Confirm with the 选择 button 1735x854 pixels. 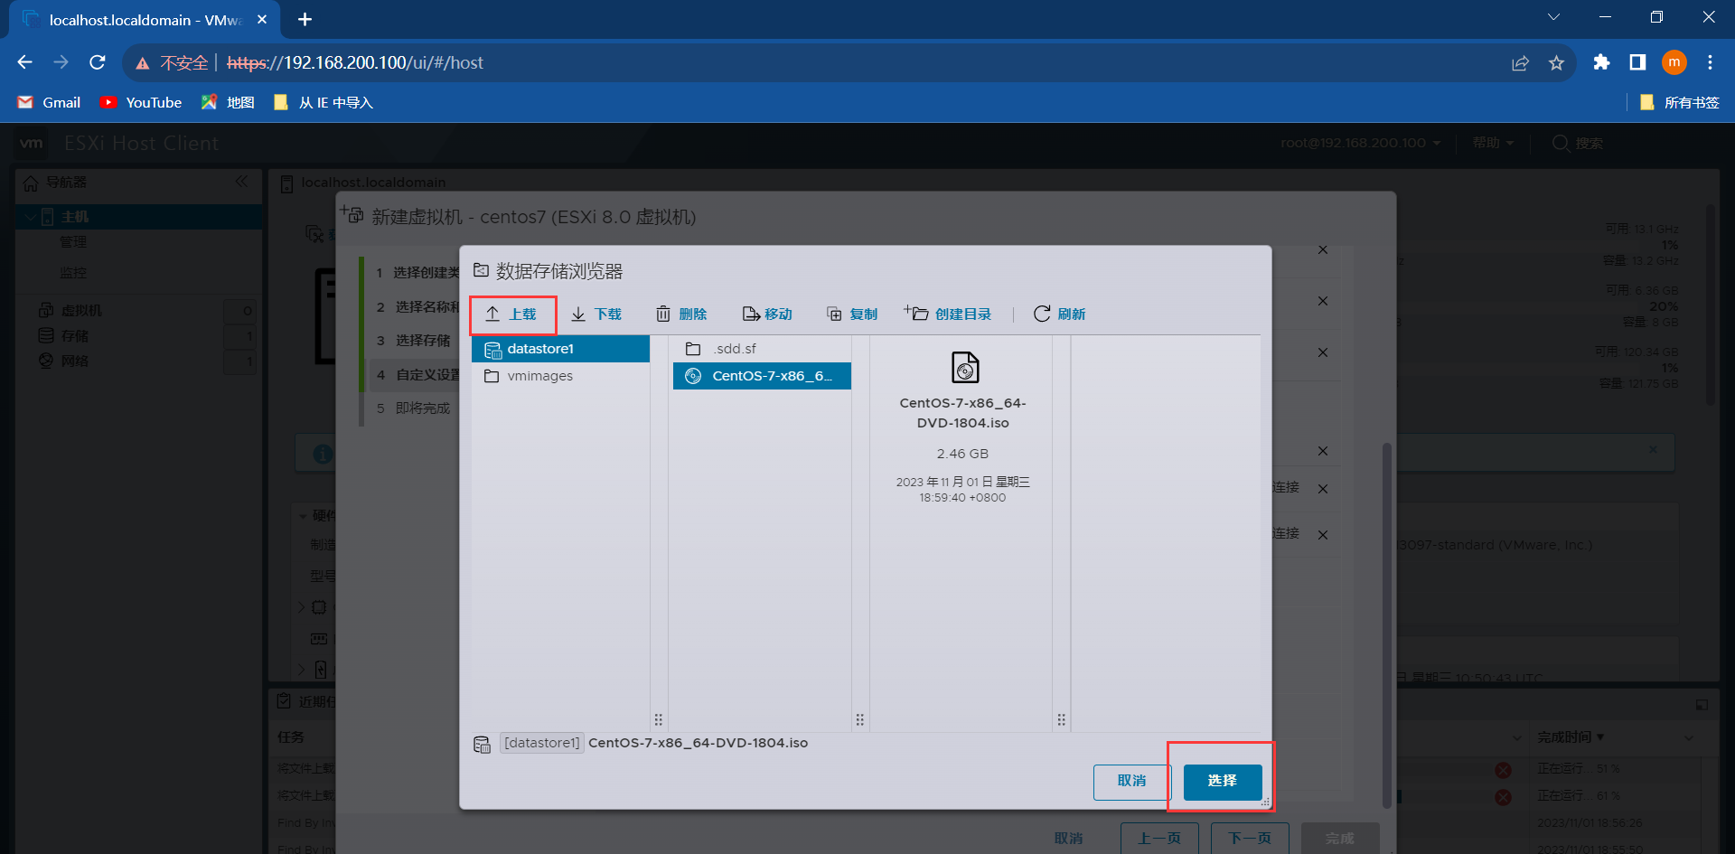[1222, 781]
